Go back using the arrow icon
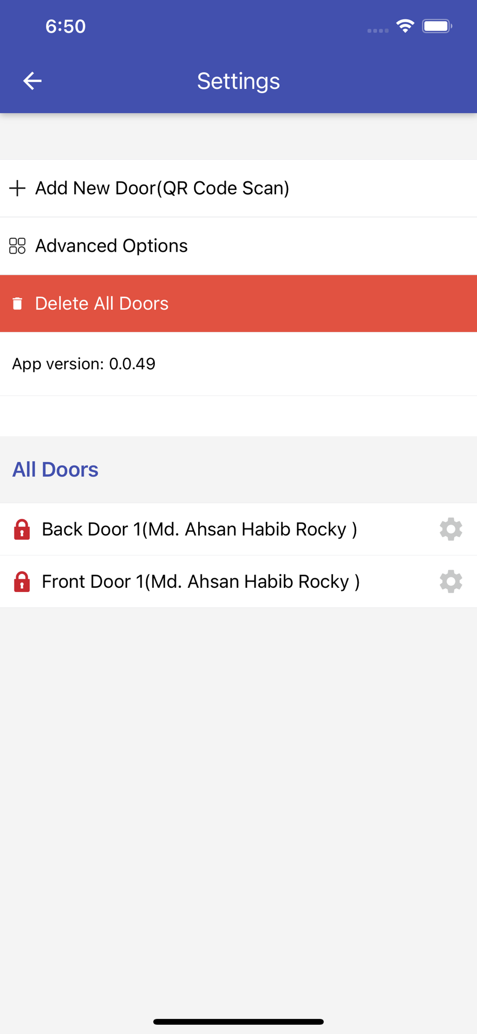The image size is (477, 1034). (32, 81)
